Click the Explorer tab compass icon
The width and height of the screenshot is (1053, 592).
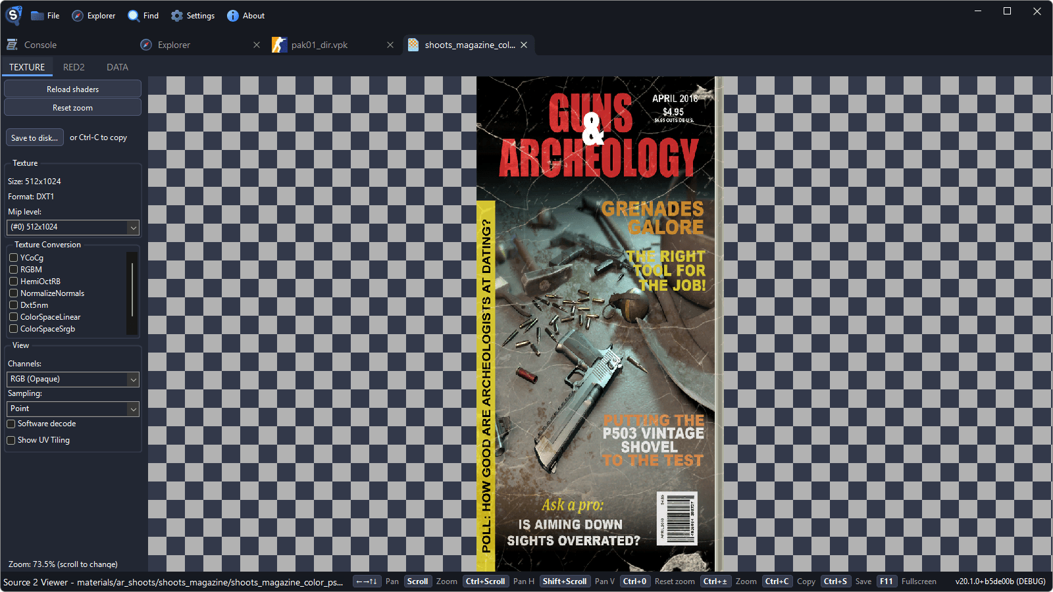pos(146,45)
